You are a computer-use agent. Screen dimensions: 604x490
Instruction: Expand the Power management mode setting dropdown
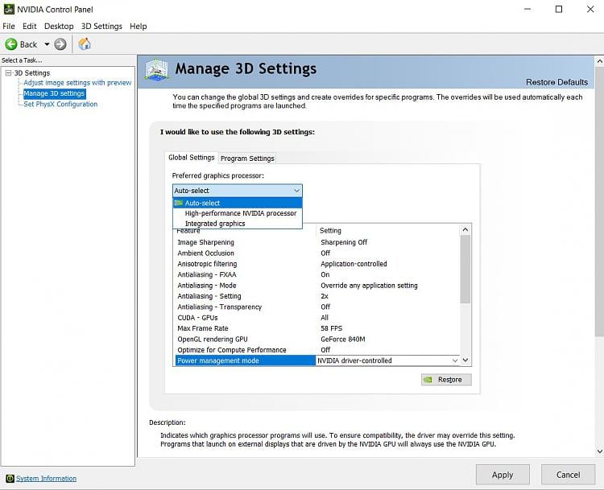(455, 360)
